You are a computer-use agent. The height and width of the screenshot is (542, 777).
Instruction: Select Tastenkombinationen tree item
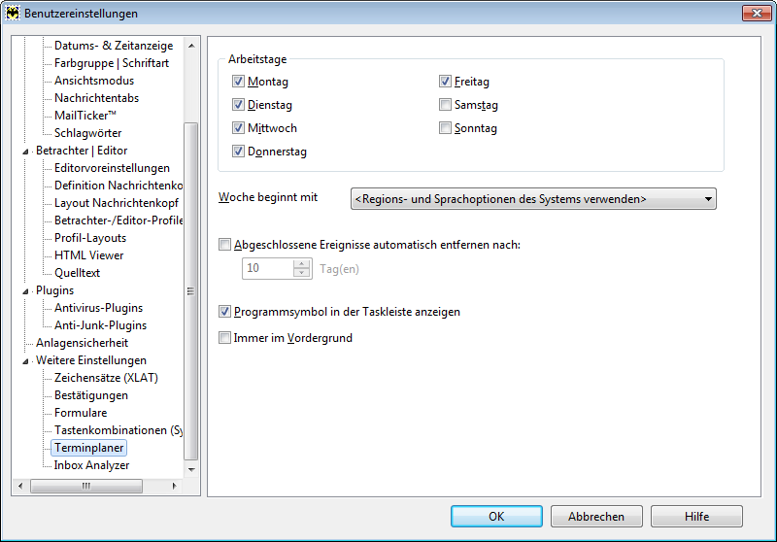pos(118,430)
